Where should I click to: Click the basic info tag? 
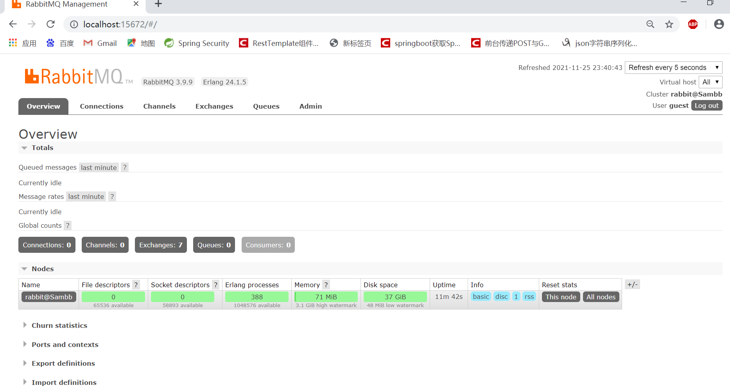click(x=481, y=297)
